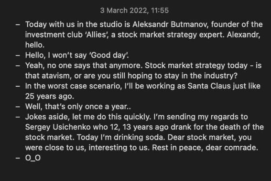Click the phrase Rest in peace
Viewport: 271px width, 181px height.
[x=177, y=147]
